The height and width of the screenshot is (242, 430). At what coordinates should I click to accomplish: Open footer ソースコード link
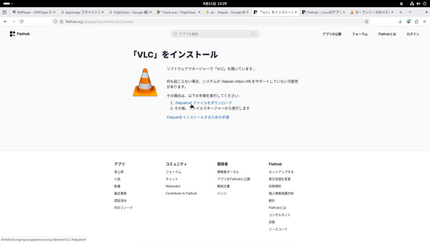[x=278, y=229]
